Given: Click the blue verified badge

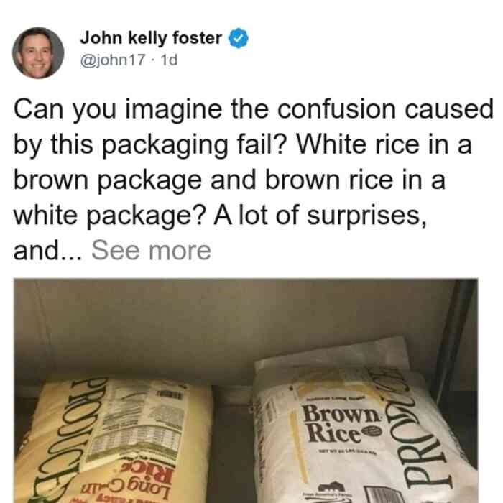Looking at the screenshot, I should (x=238, y=38).
